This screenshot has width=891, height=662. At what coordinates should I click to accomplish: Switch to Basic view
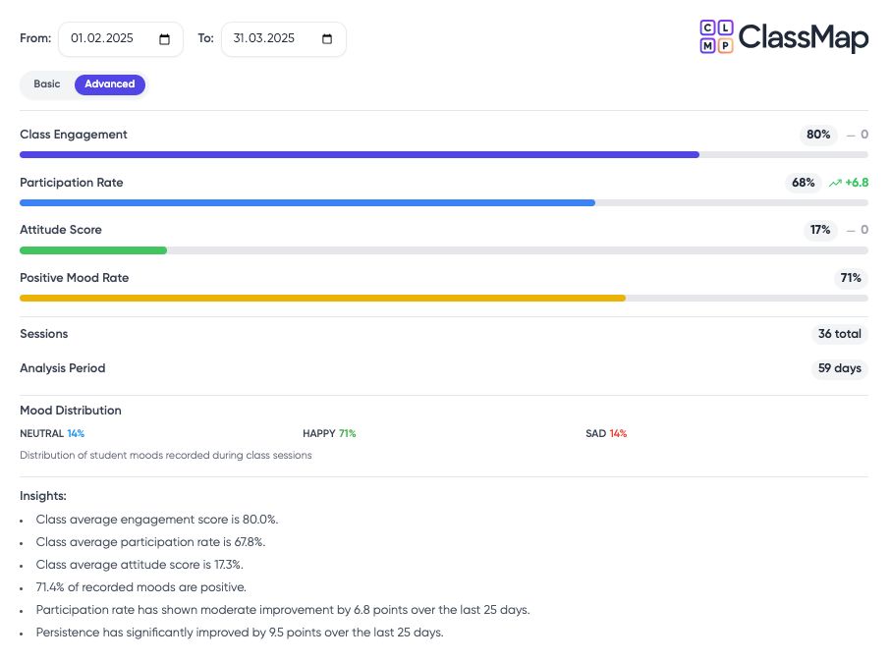[46, 84]
